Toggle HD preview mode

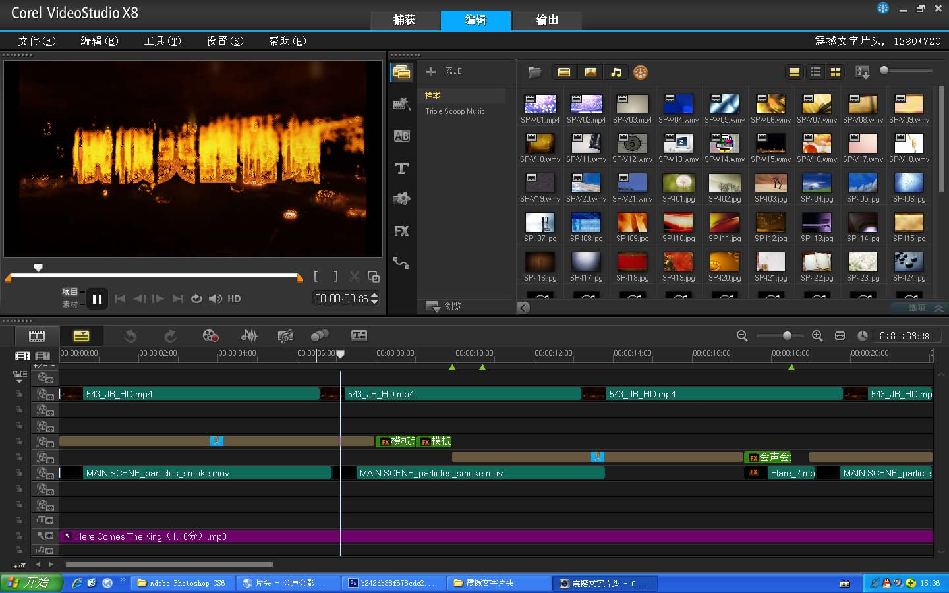coord(234,298)
